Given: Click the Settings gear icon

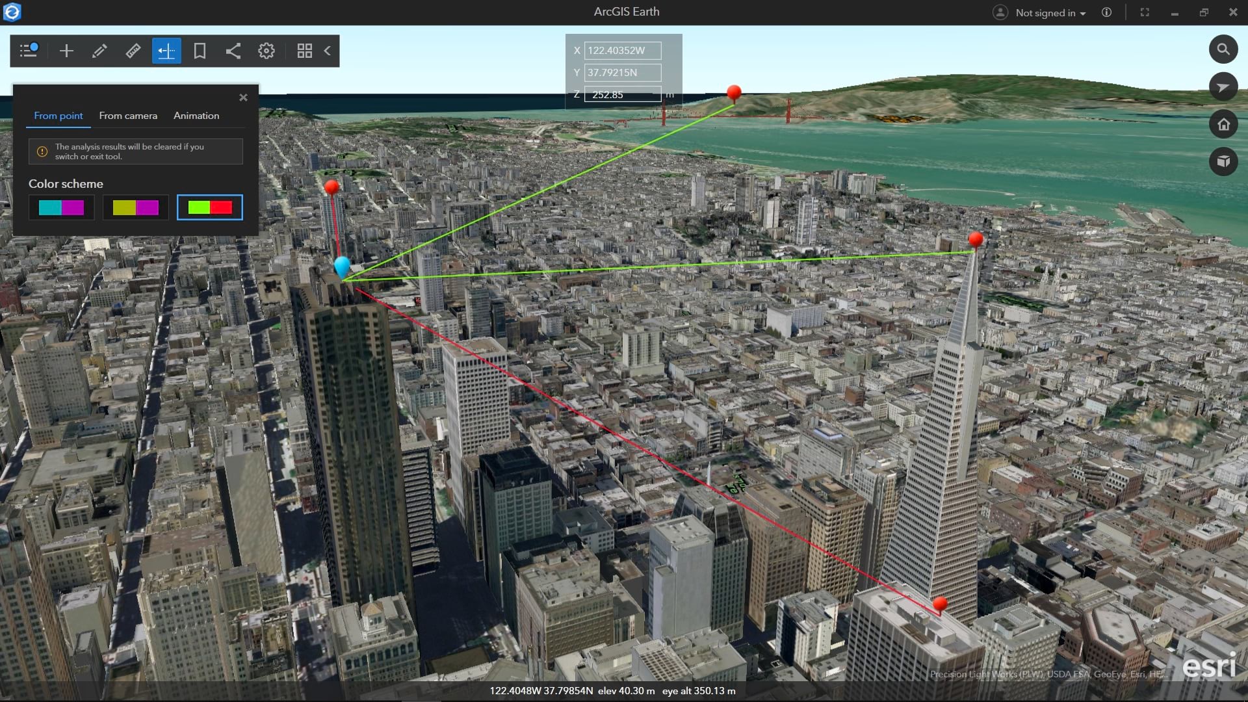Looking at the screenshot, I should coord(266,51).
